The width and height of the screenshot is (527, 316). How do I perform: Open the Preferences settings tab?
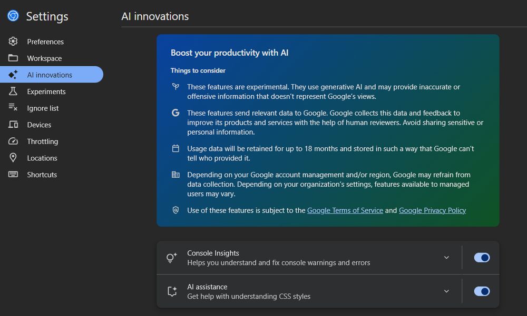pyautogui.click(x=52, y=41)
